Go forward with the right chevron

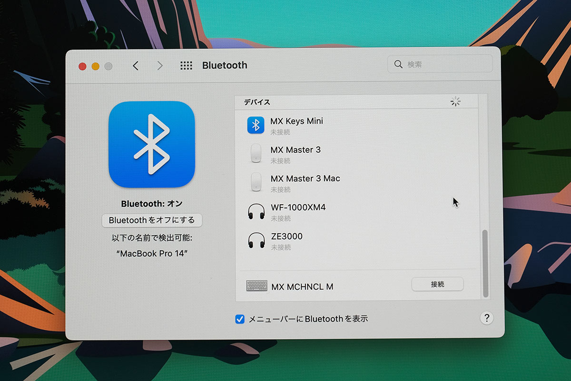[160, 66]
